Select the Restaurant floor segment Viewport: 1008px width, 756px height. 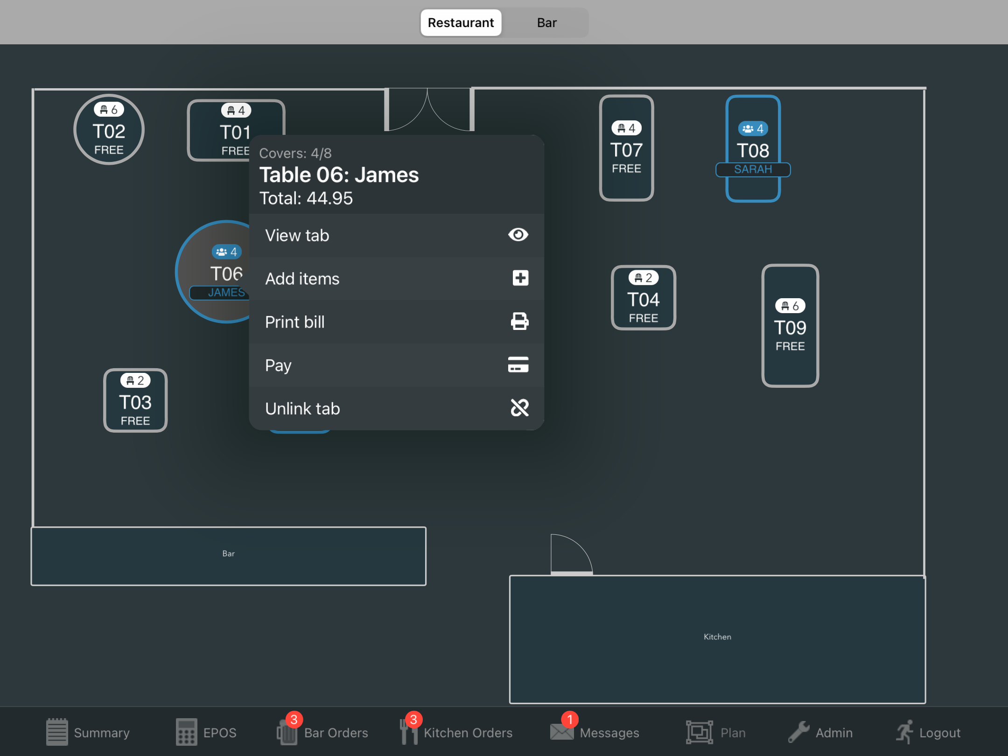point(461,23)
